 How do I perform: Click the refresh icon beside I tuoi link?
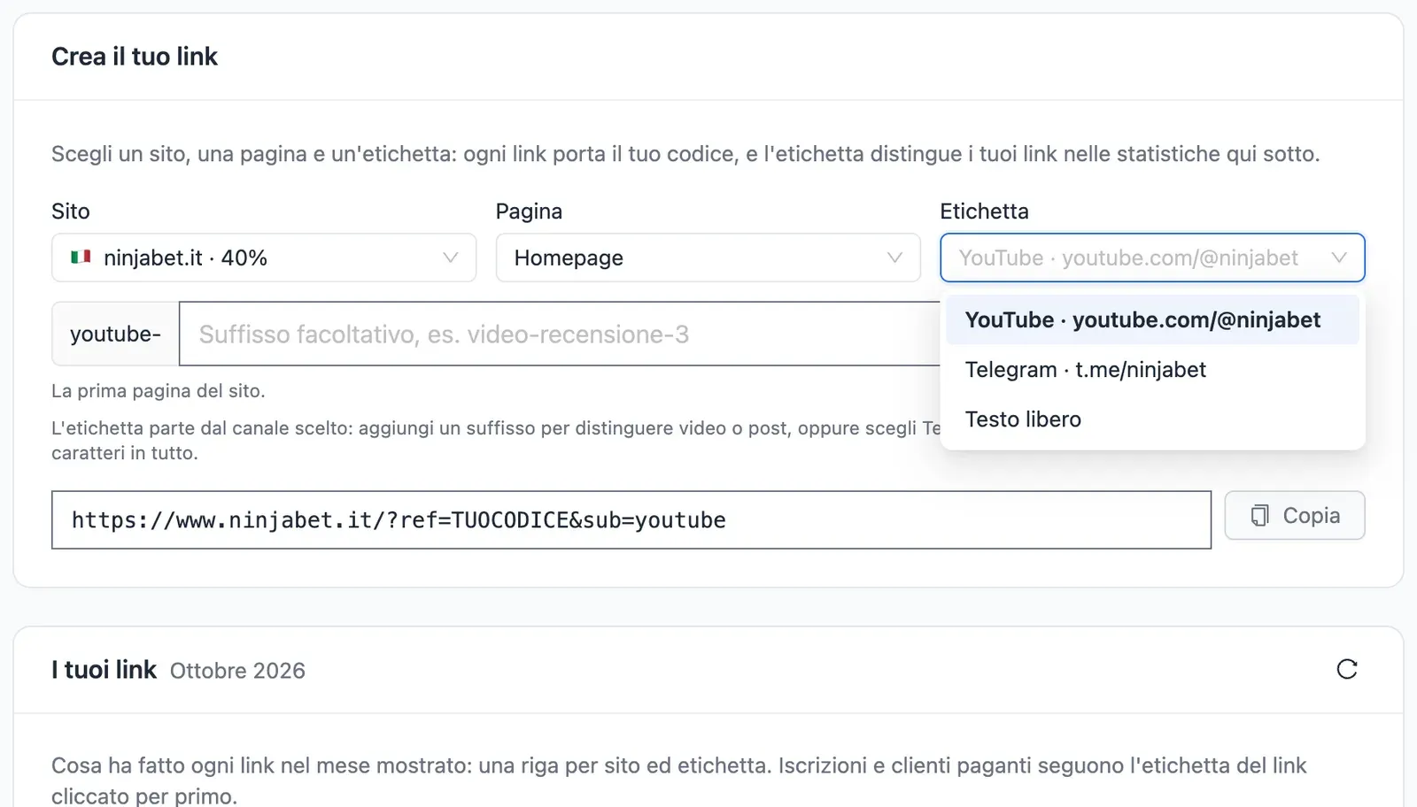coord(1346,669)
